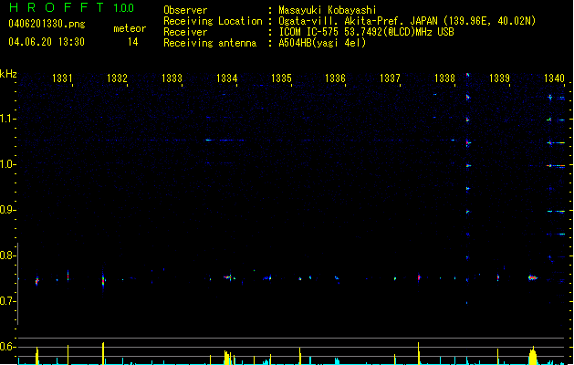Click the 1.1 kHz axis label
The image size is (574, 365).
tap(7, 119)
